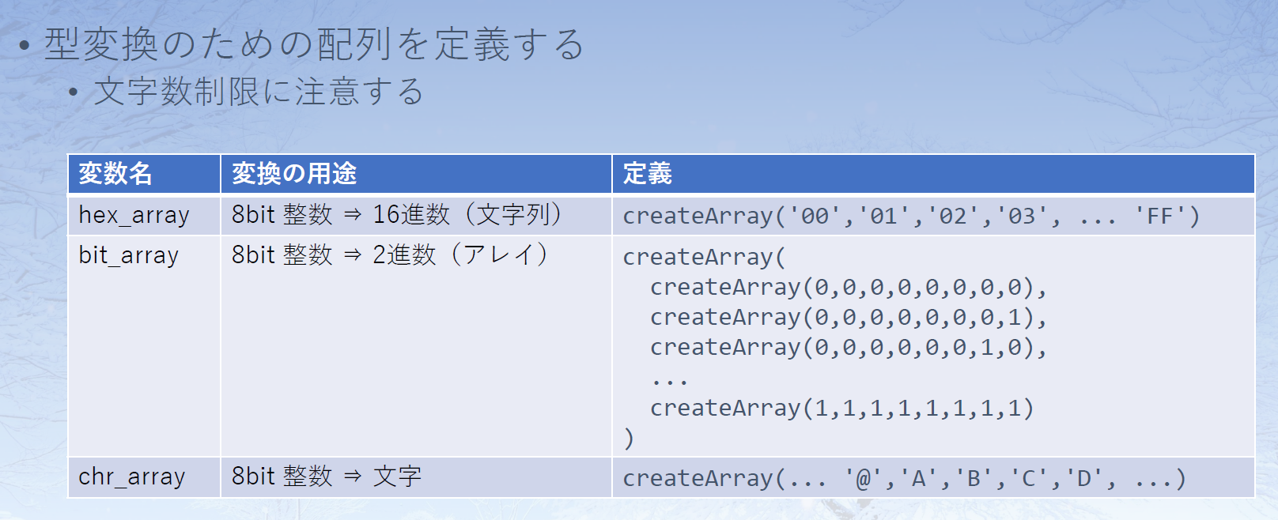1278x520 pixels.
Task: Click the slide title 型変換のための配列を定義する
Action: click(x=314, y=44)
